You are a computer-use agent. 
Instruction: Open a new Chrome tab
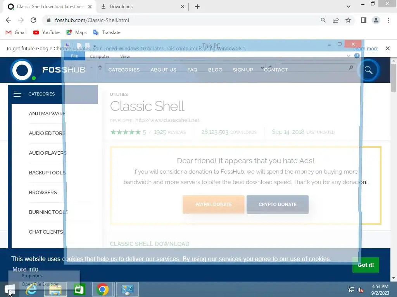[x=197, y=7]
